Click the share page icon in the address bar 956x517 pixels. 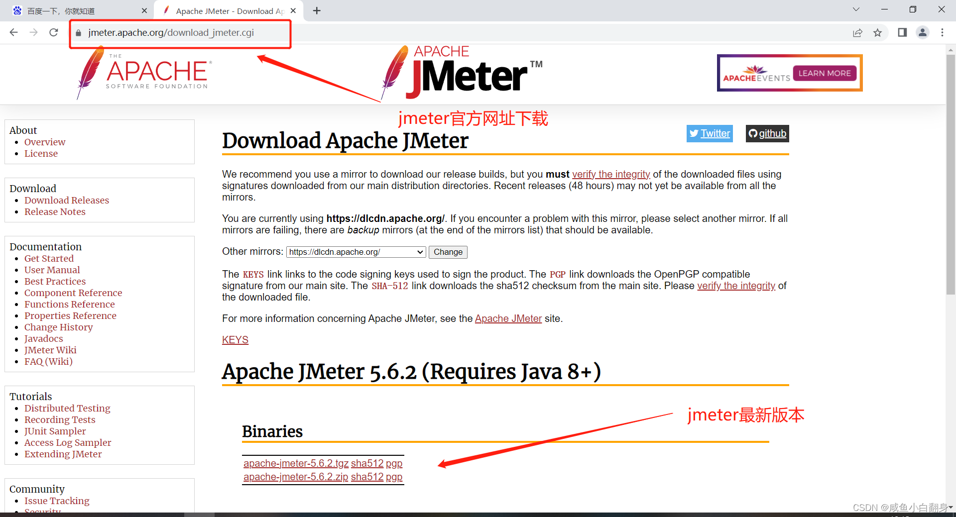[x=857, y=33]
